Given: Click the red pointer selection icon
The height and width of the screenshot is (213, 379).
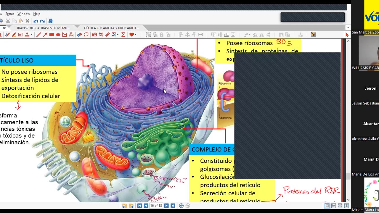Looking at the screenshot, I should 347,35.
